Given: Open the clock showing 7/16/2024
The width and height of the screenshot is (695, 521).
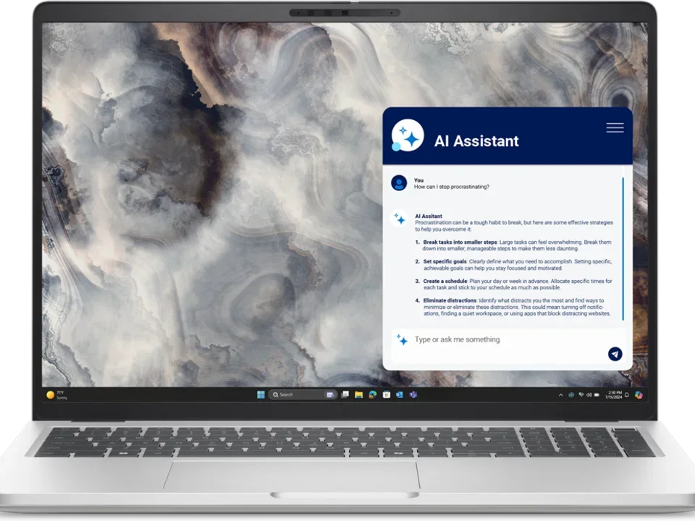Looking at the screenshot, I should point(613,395).
